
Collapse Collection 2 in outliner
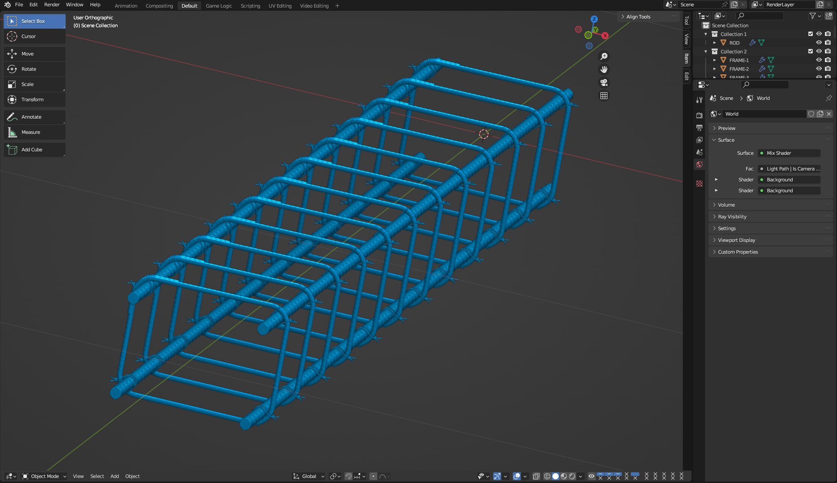point(706,51)
